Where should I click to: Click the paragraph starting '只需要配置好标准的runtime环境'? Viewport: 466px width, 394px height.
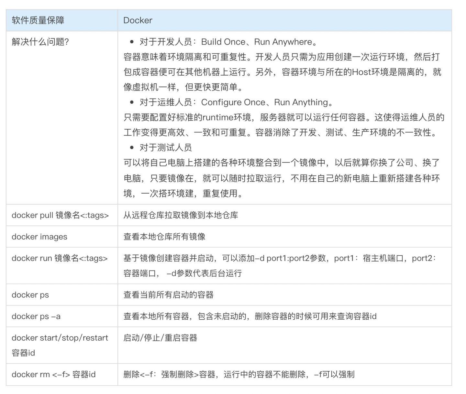284,125
